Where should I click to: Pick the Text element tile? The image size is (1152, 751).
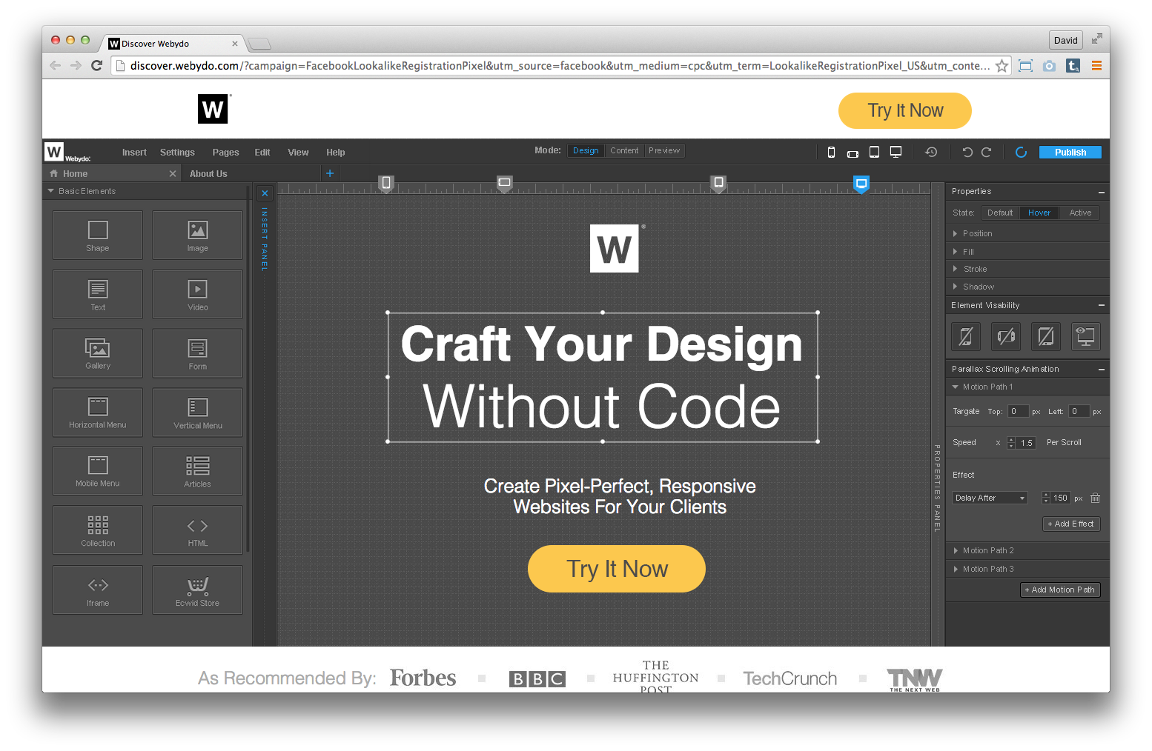coord(98,294)
